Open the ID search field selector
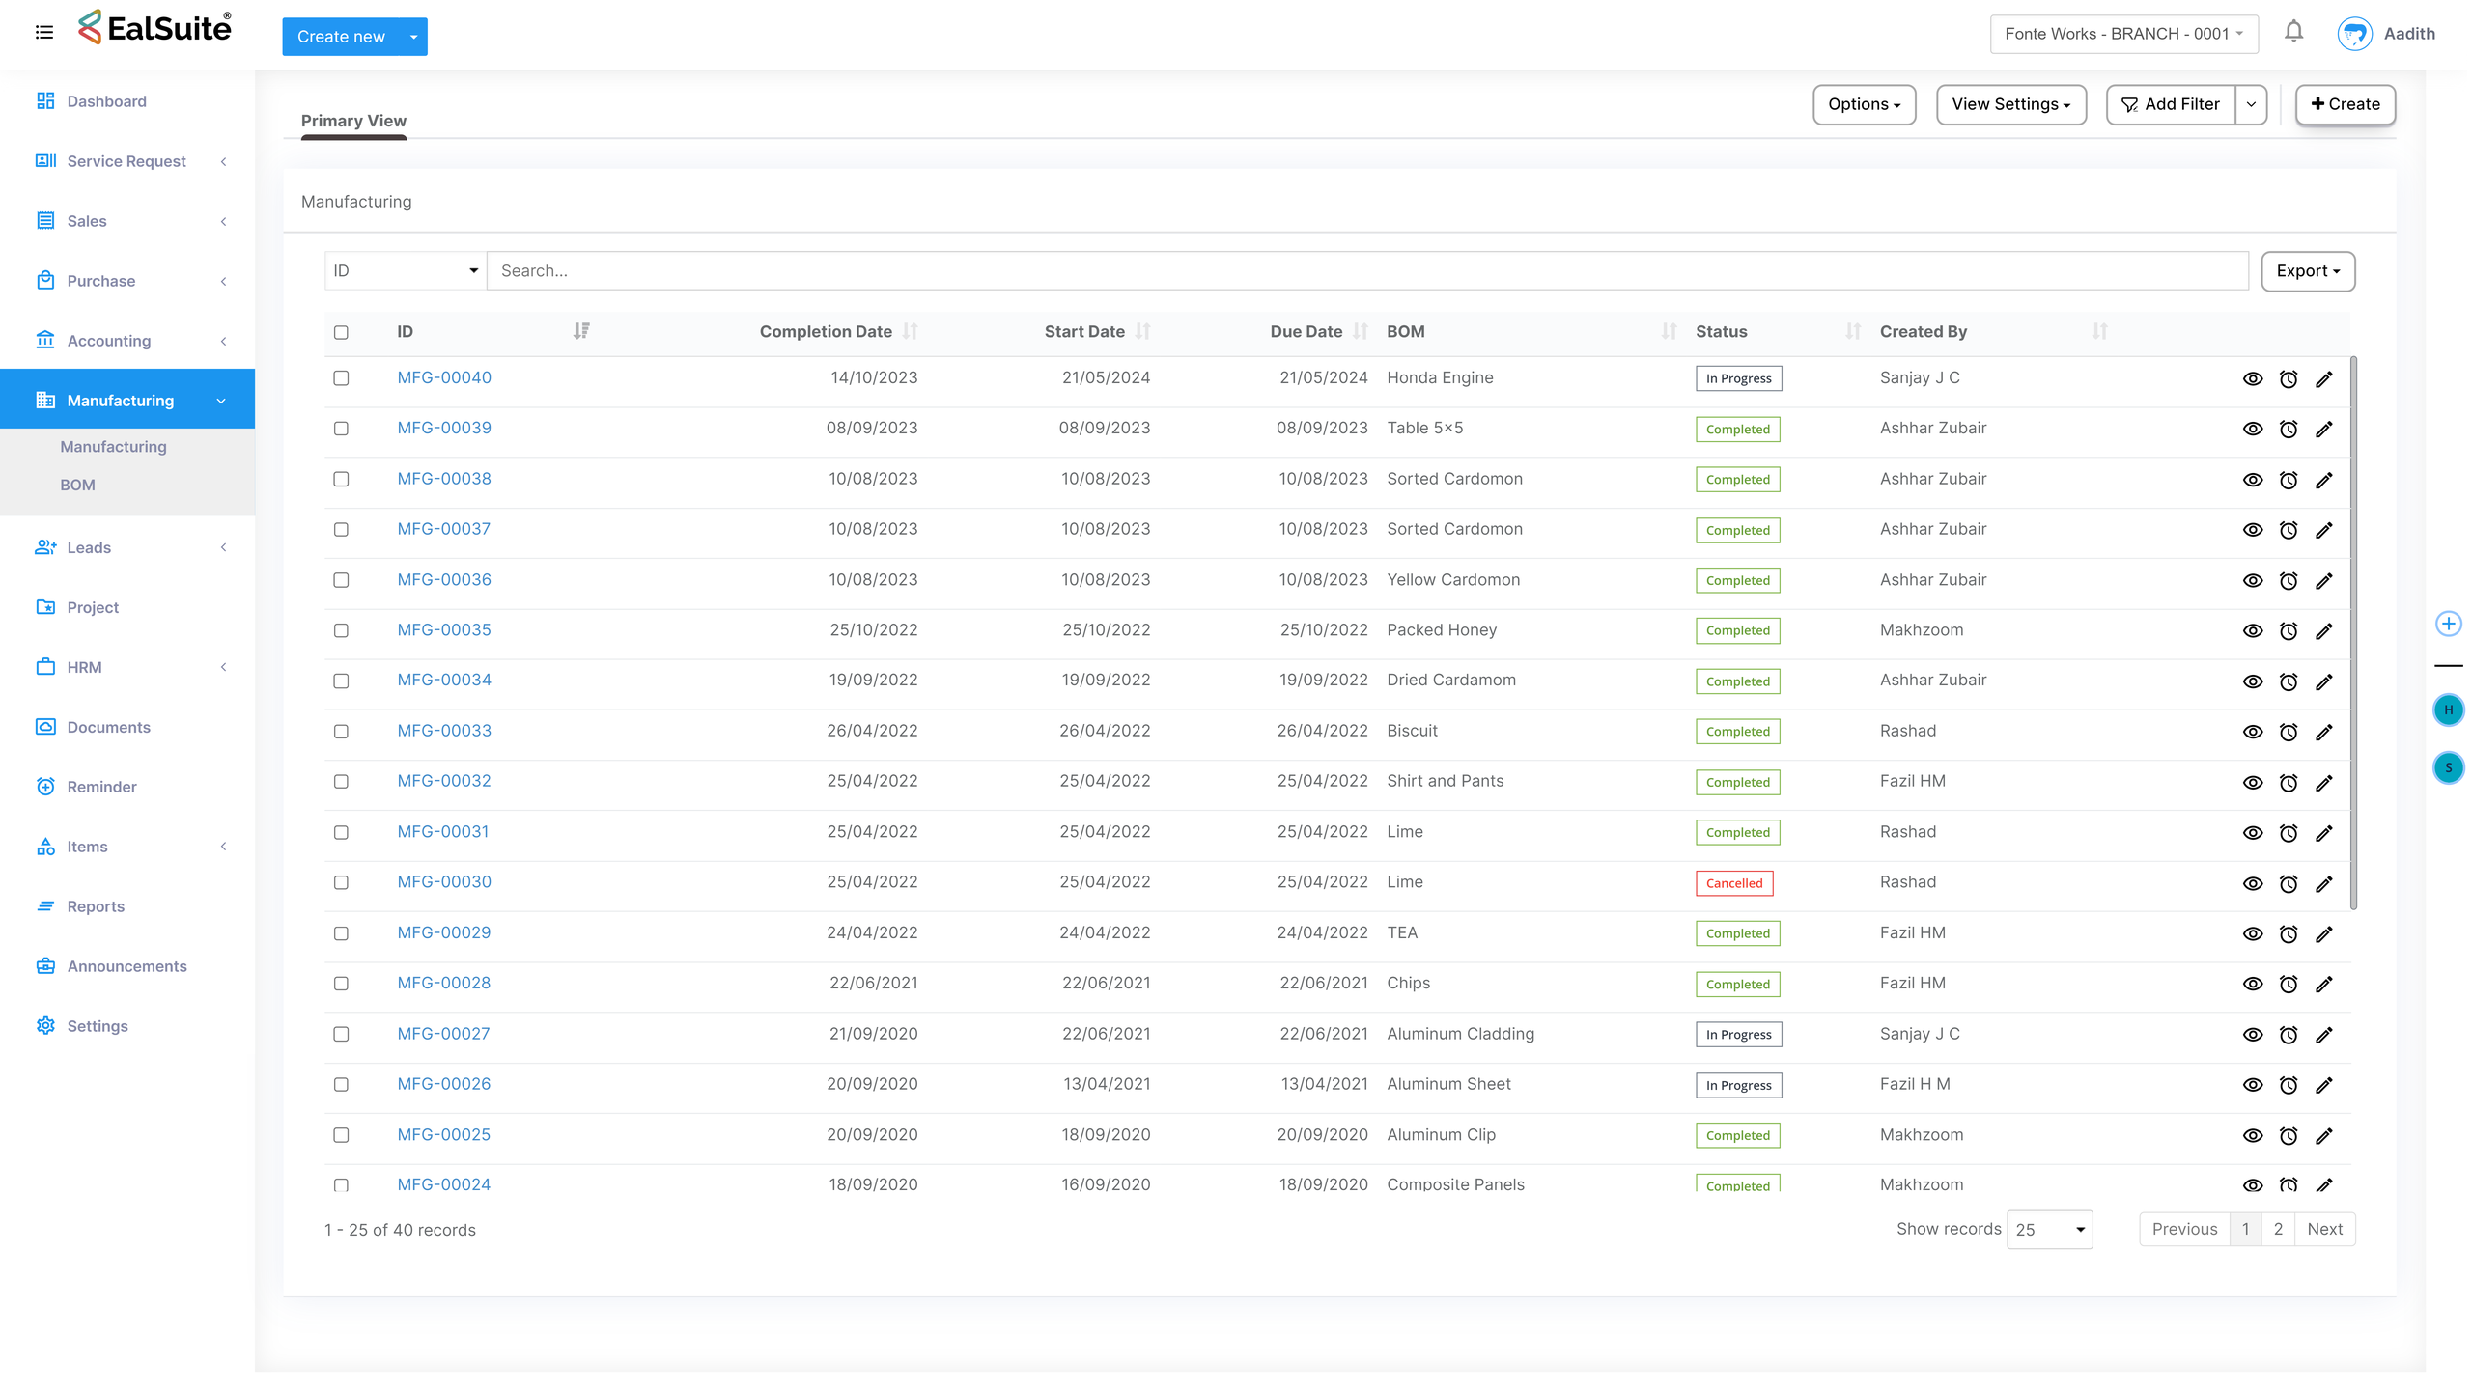Screen dimensions: 2472x1390 pyautogui.click(x=405, y=271)
